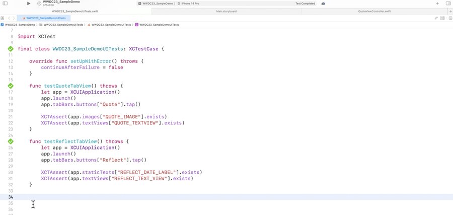Image resolution: width=453 pixels, height=215 pixels.
Task: Select the blue WWDC23_SampleDemoUITests editor tab
Action: click(44, 18)
